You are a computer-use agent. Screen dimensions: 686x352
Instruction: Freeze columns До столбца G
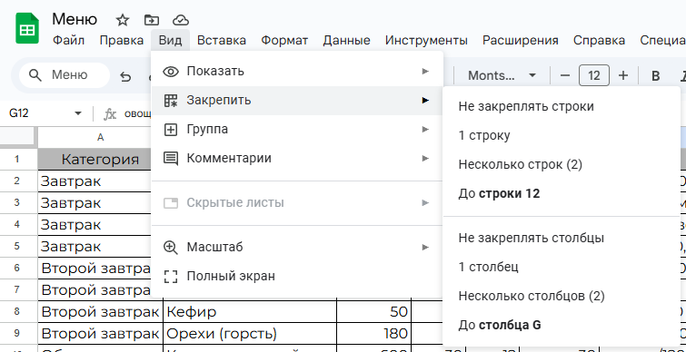pos(562,325)
